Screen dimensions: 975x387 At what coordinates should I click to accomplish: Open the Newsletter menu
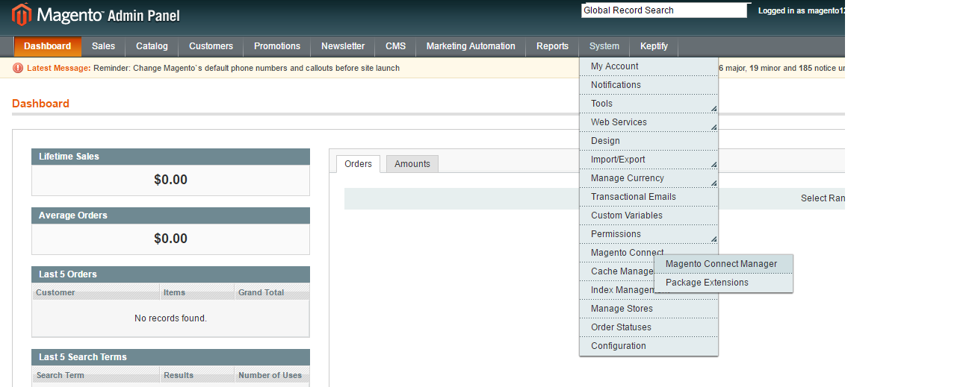pos(343,46)
